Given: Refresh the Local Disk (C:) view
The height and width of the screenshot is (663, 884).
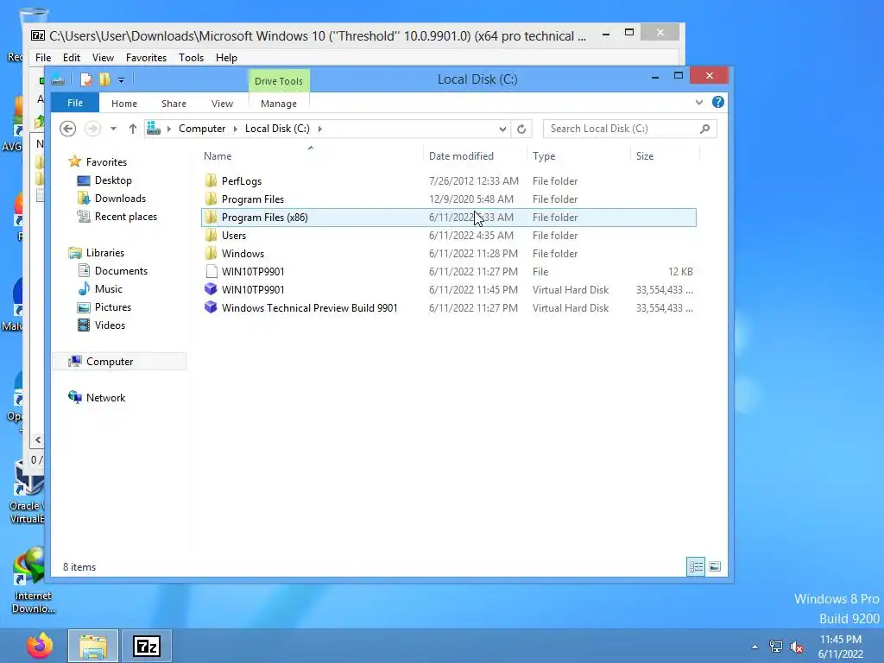Looking at the screenshot, I should click(521, 129).
